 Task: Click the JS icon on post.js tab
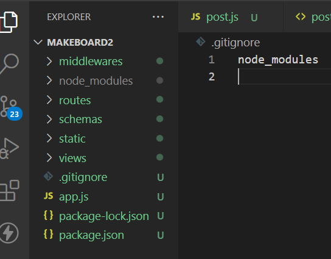tap(195, 16)
